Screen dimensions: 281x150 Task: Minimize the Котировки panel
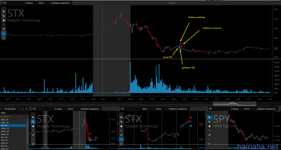23,109
